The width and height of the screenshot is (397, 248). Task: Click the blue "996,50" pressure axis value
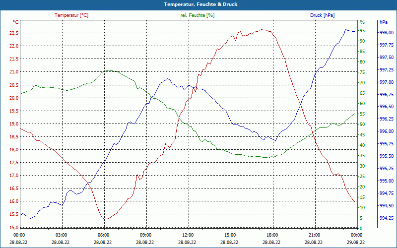pyautogui.click(x=387, y=107)
